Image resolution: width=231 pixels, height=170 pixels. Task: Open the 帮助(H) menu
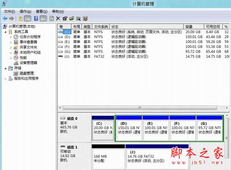tap(58, 12)
